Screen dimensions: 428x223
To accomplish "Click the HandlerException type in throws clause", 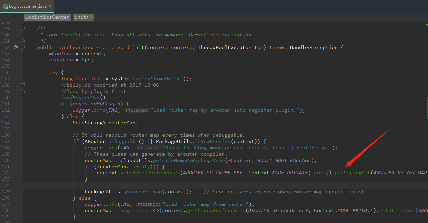I will click(314, 47).
